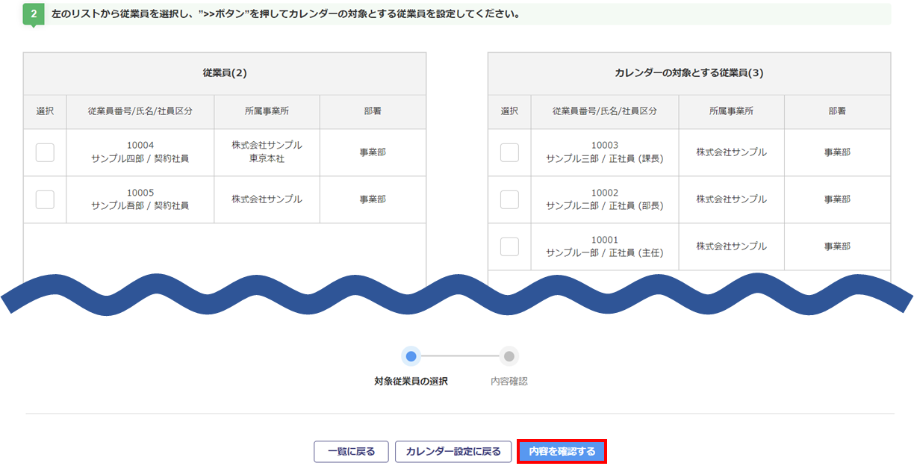The image size is (914, 469).
Task: Click 部署 column header in right table
Action: 837,111
